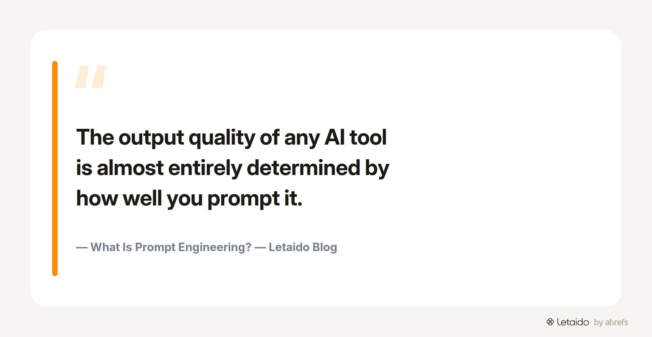Click the word "entirely" in the quote

[x=205, y=168]
